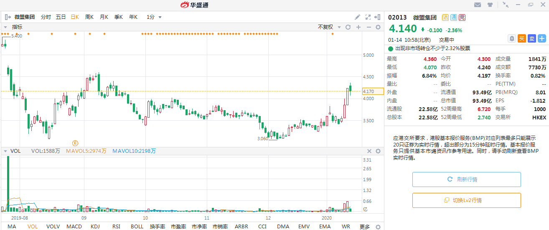Enable the WR indicator
This screenshot has width=549, height=230.
[346, 227]
